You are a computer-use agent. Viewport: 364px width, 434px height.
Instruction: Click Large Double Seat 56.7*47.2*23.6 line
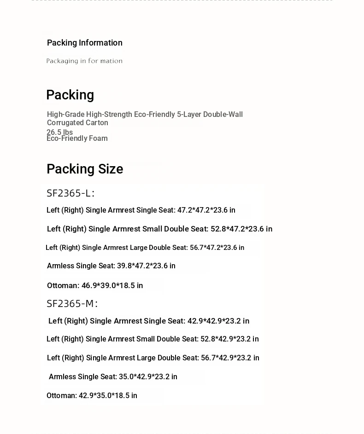(145, 248)
